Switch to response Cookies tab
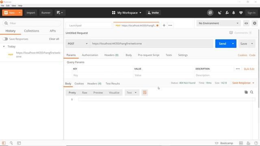Screen dimensions: 260x146 pos(79,84)
